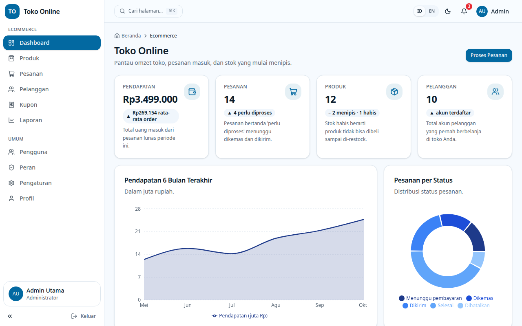
Task: Toggle Dikirim legend entry
Action: click(414, 306)
